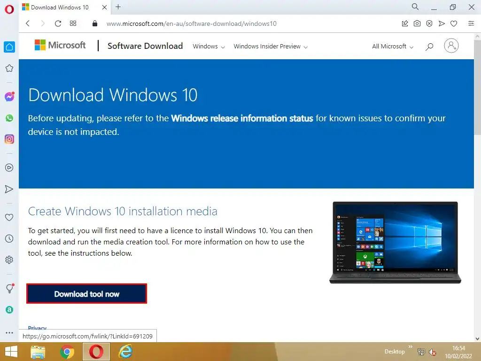This screenshot has height=361, width=481.
Task: Select the Download Windows 10 tab
Action: click(60, 8)
